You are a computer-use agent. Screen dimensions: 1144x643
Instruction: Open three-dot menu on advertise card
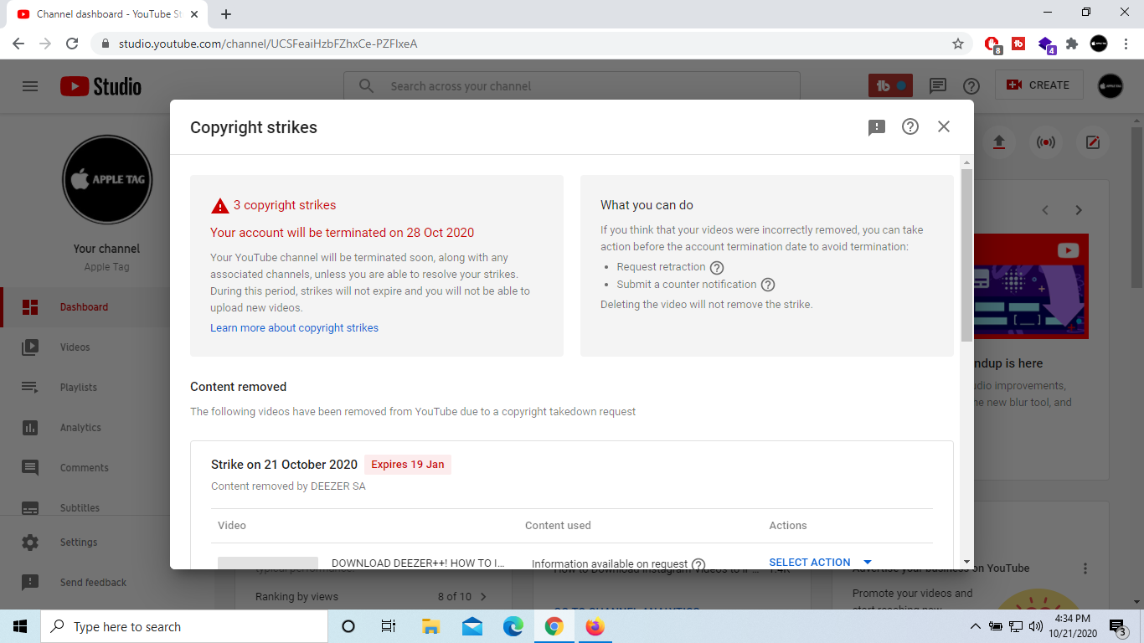[x=1085, y=568]
